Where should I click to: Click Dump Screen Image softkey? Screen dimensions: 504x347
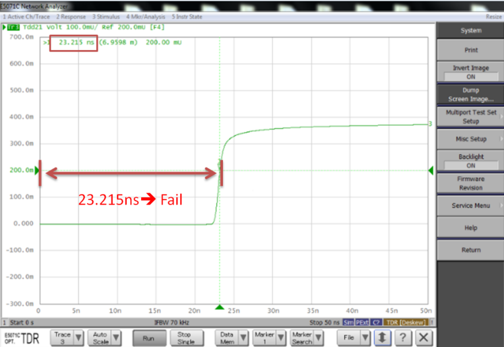(x=471, y=94)
